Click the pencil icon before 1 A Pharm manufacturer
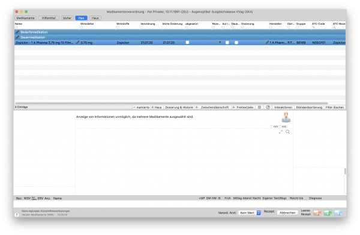The image size is (360, 235). [x=267, y=43]
